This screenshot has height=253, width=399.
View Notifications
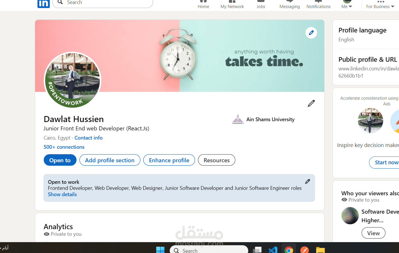click(x=318, y=5)
